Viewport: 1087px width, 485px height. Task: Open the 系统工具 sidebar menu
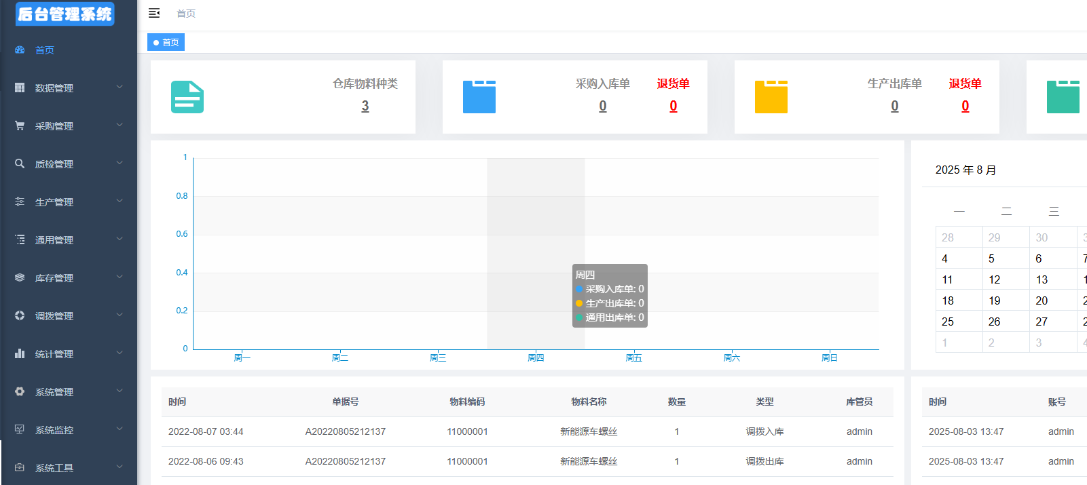pyautogui.click(x=54, y=468)
